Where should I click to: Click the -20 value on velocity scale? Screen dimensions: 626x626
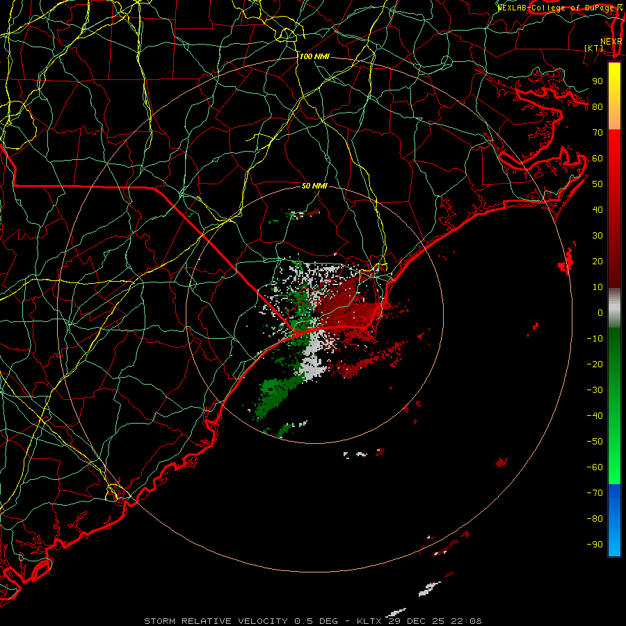pyautogui.click(x=595, y=364)
